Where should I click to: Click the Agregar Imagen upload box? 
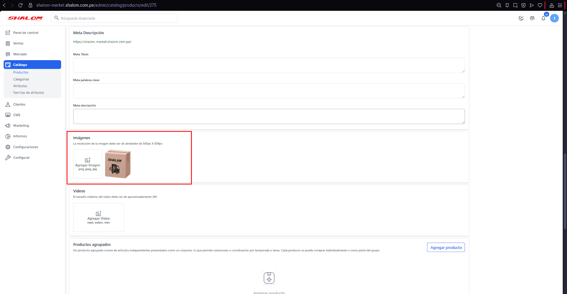coord(88,164)
